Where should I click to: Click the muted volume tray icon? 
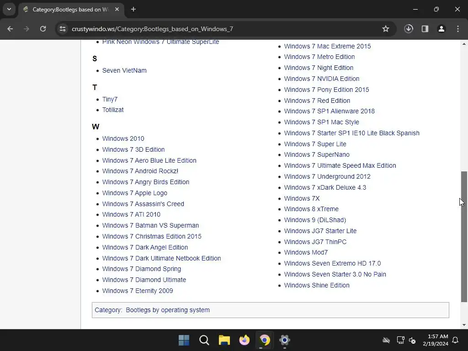point(412,340)
